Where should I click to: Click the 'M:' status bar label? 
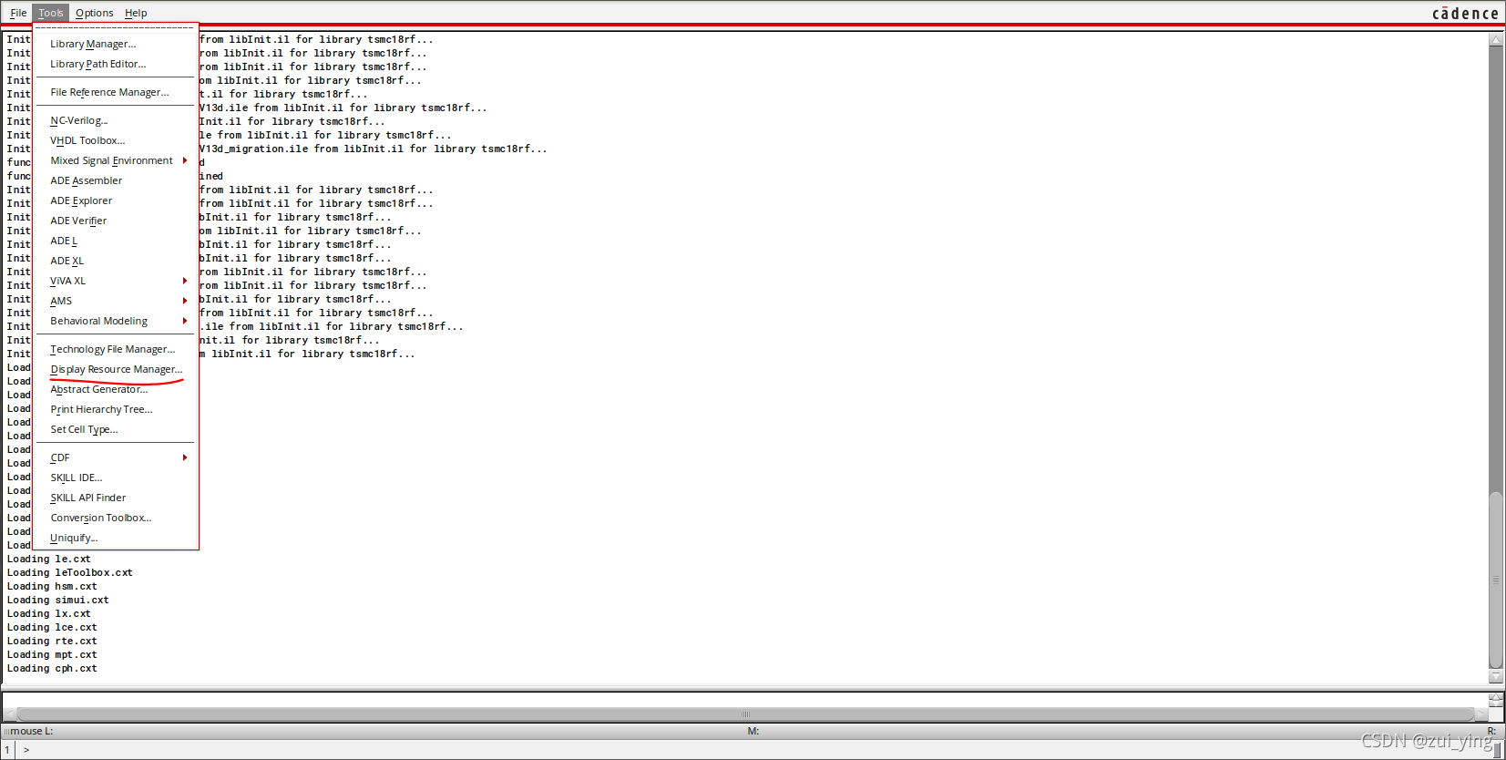click(753, 731)
